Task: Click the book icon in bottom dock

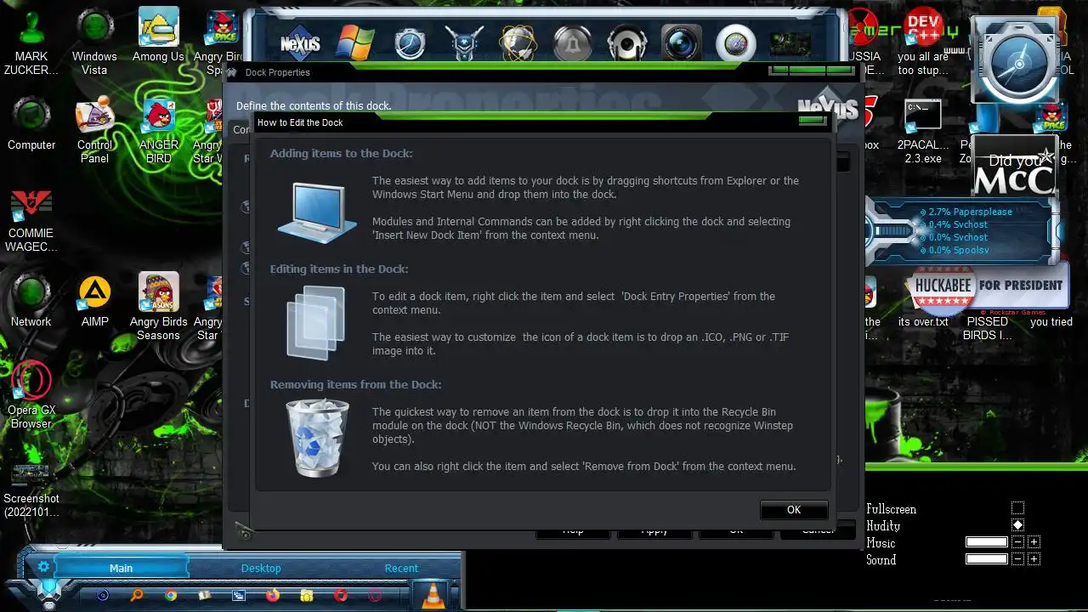Action: (205, 595)
